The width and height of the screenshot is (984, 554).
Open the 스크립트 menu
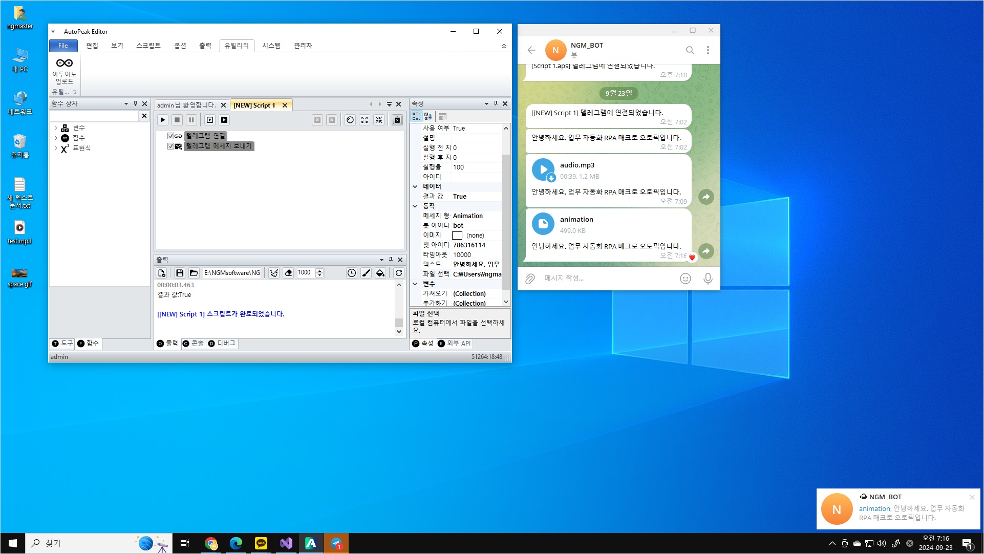pos(148,46)
